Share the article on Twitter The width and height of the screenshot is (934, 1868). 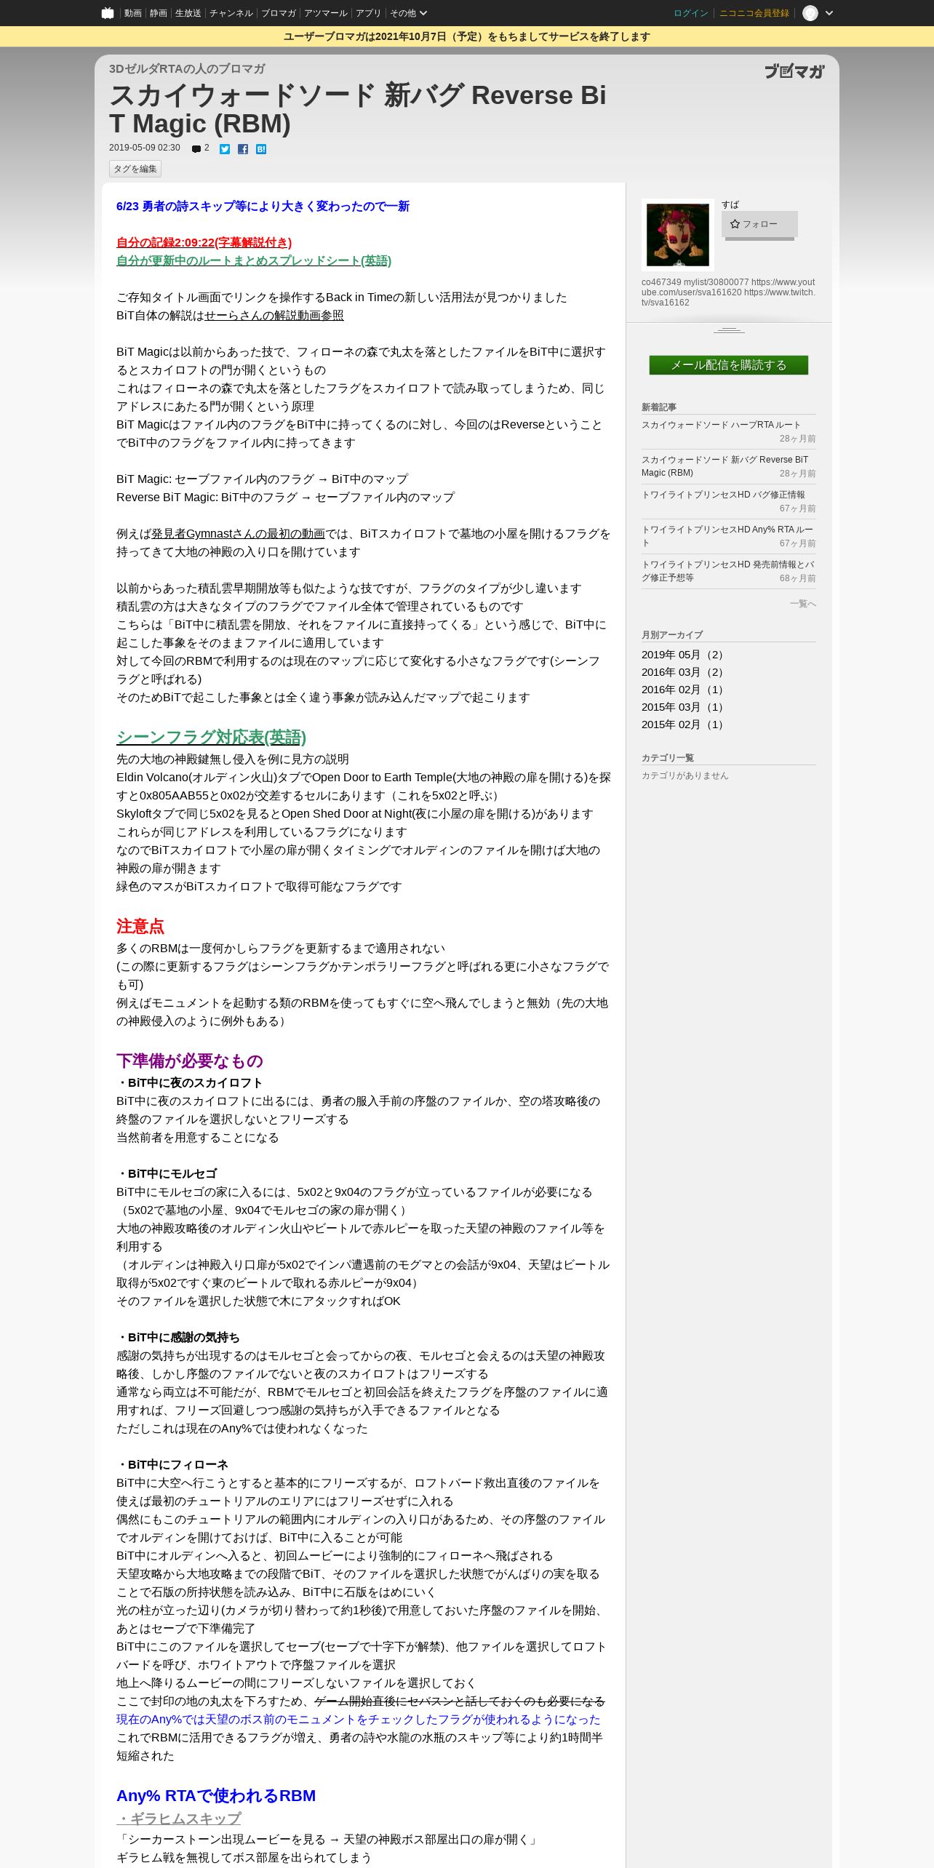click(225, 149)
